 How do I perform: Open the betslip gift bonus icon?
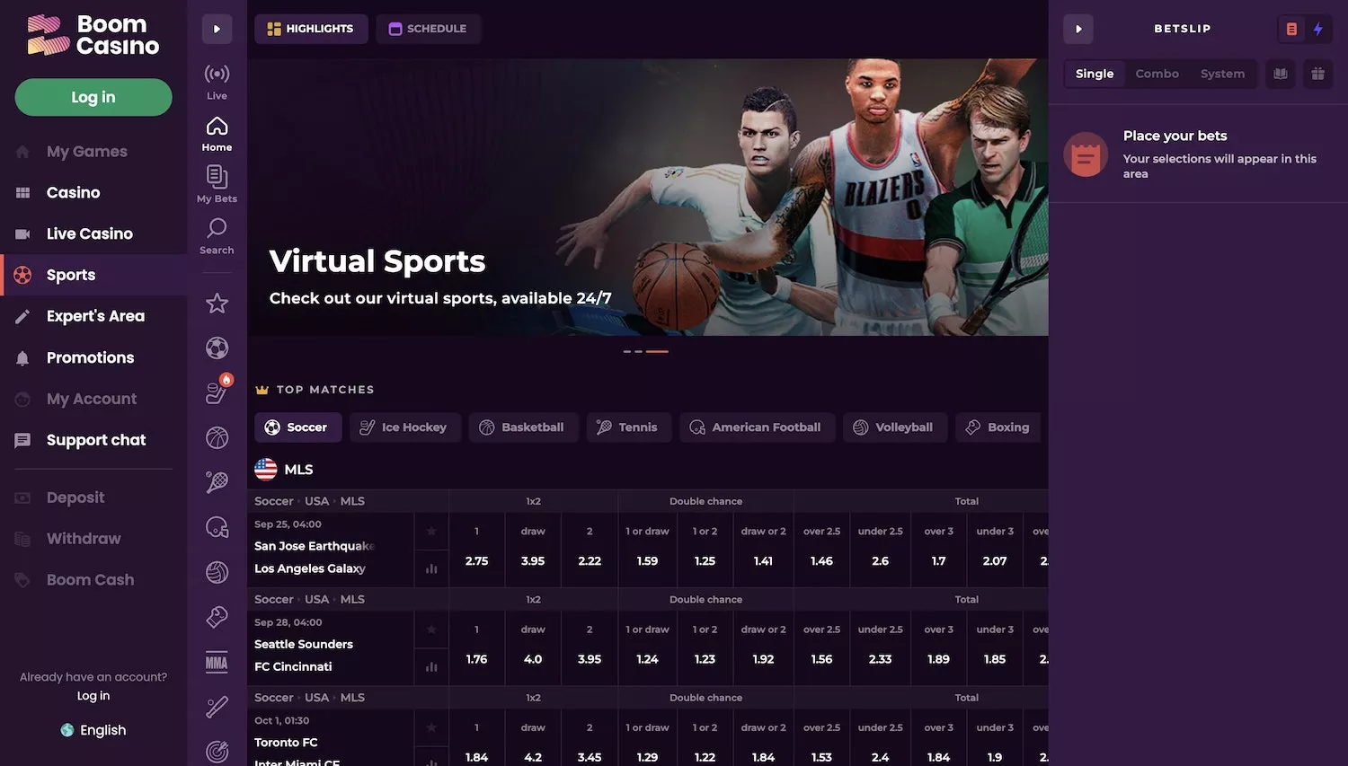click(x=1317, y=74)
